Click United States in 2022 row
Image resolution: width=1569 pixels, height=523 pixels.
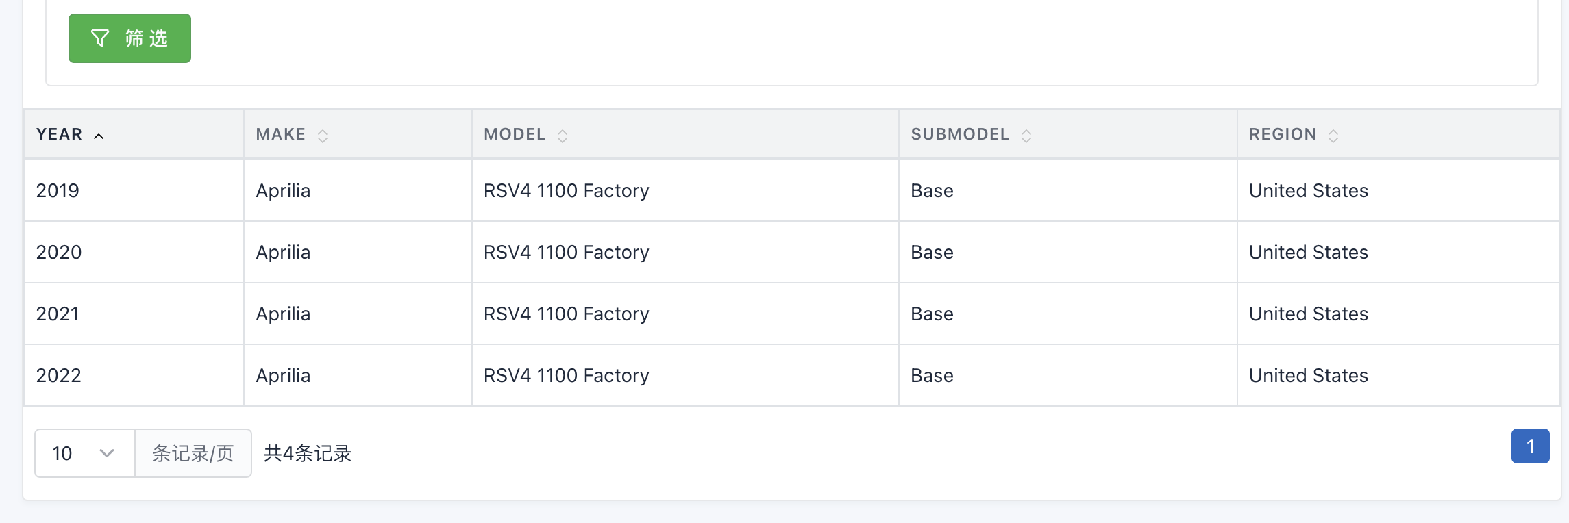pos(1308,375)
